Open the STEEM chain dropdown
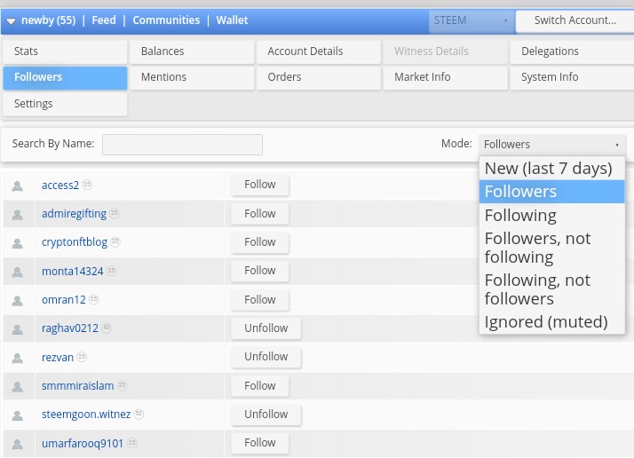 [470, 20]
